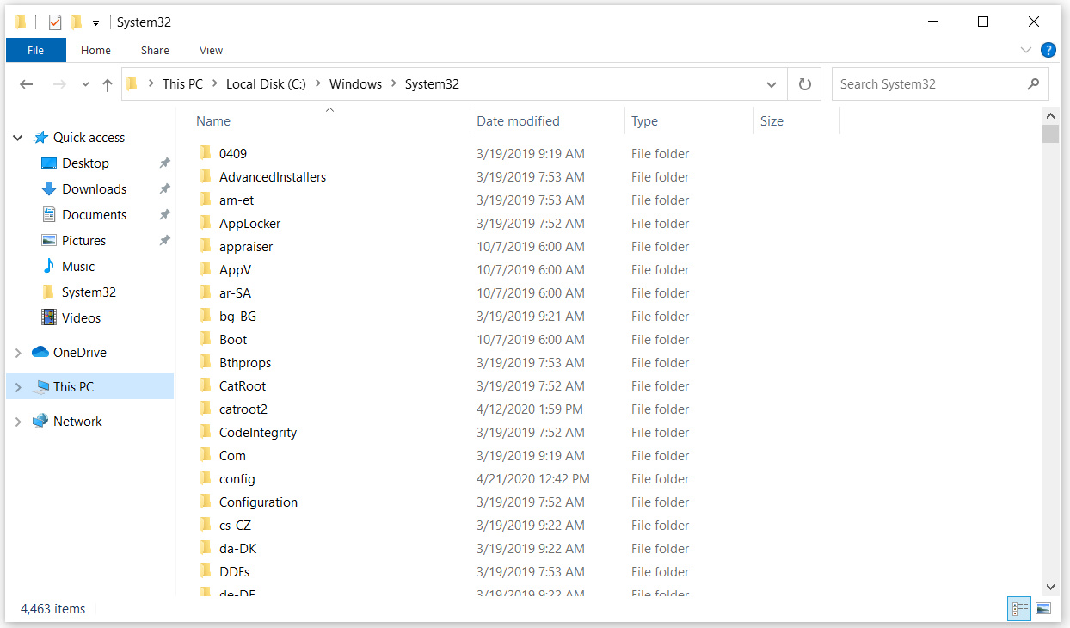Click the Back navigation button
The image size is (1070, 628).
(x=26, y=83)
